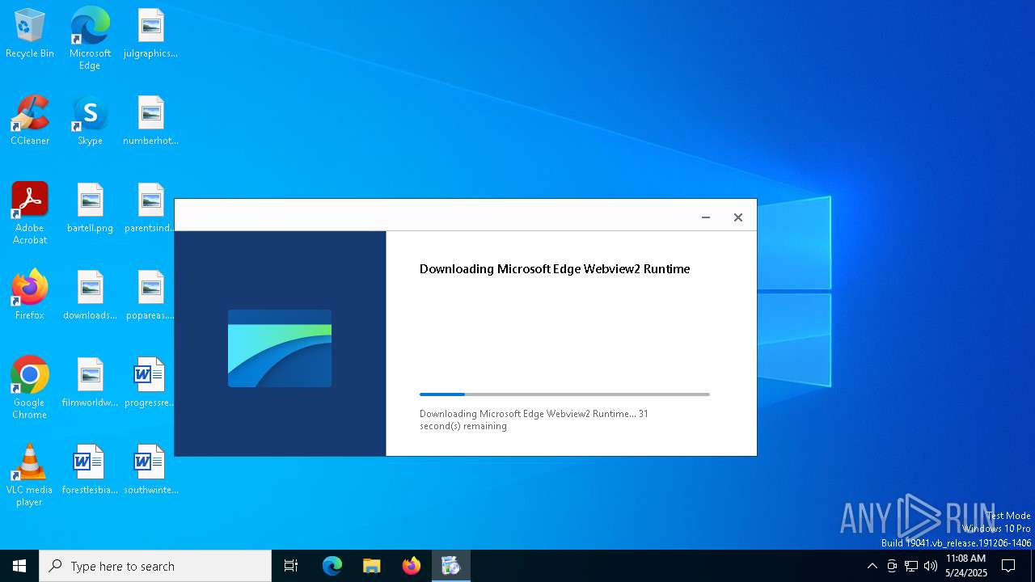
Task: Select the Firefox desktop shortcut
Action: (x=30, y=295)
